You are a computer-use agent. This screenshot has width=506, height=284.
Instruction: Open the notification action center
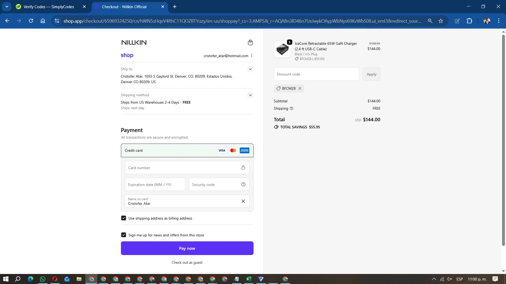coord(495,279)
